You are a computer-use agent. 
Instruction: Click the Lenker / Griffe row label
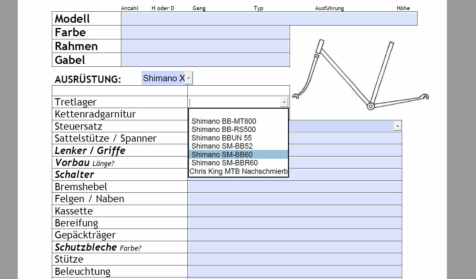tap(90, 151)
